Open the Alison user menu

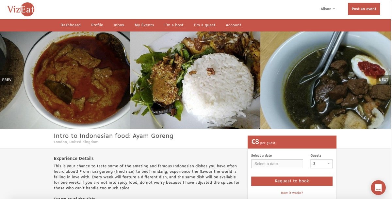click(x=328, y=9)
